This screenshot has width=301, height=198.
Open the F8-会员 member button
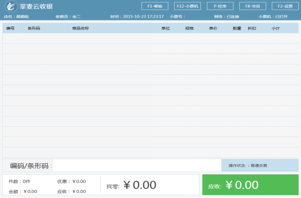[253, 6]
